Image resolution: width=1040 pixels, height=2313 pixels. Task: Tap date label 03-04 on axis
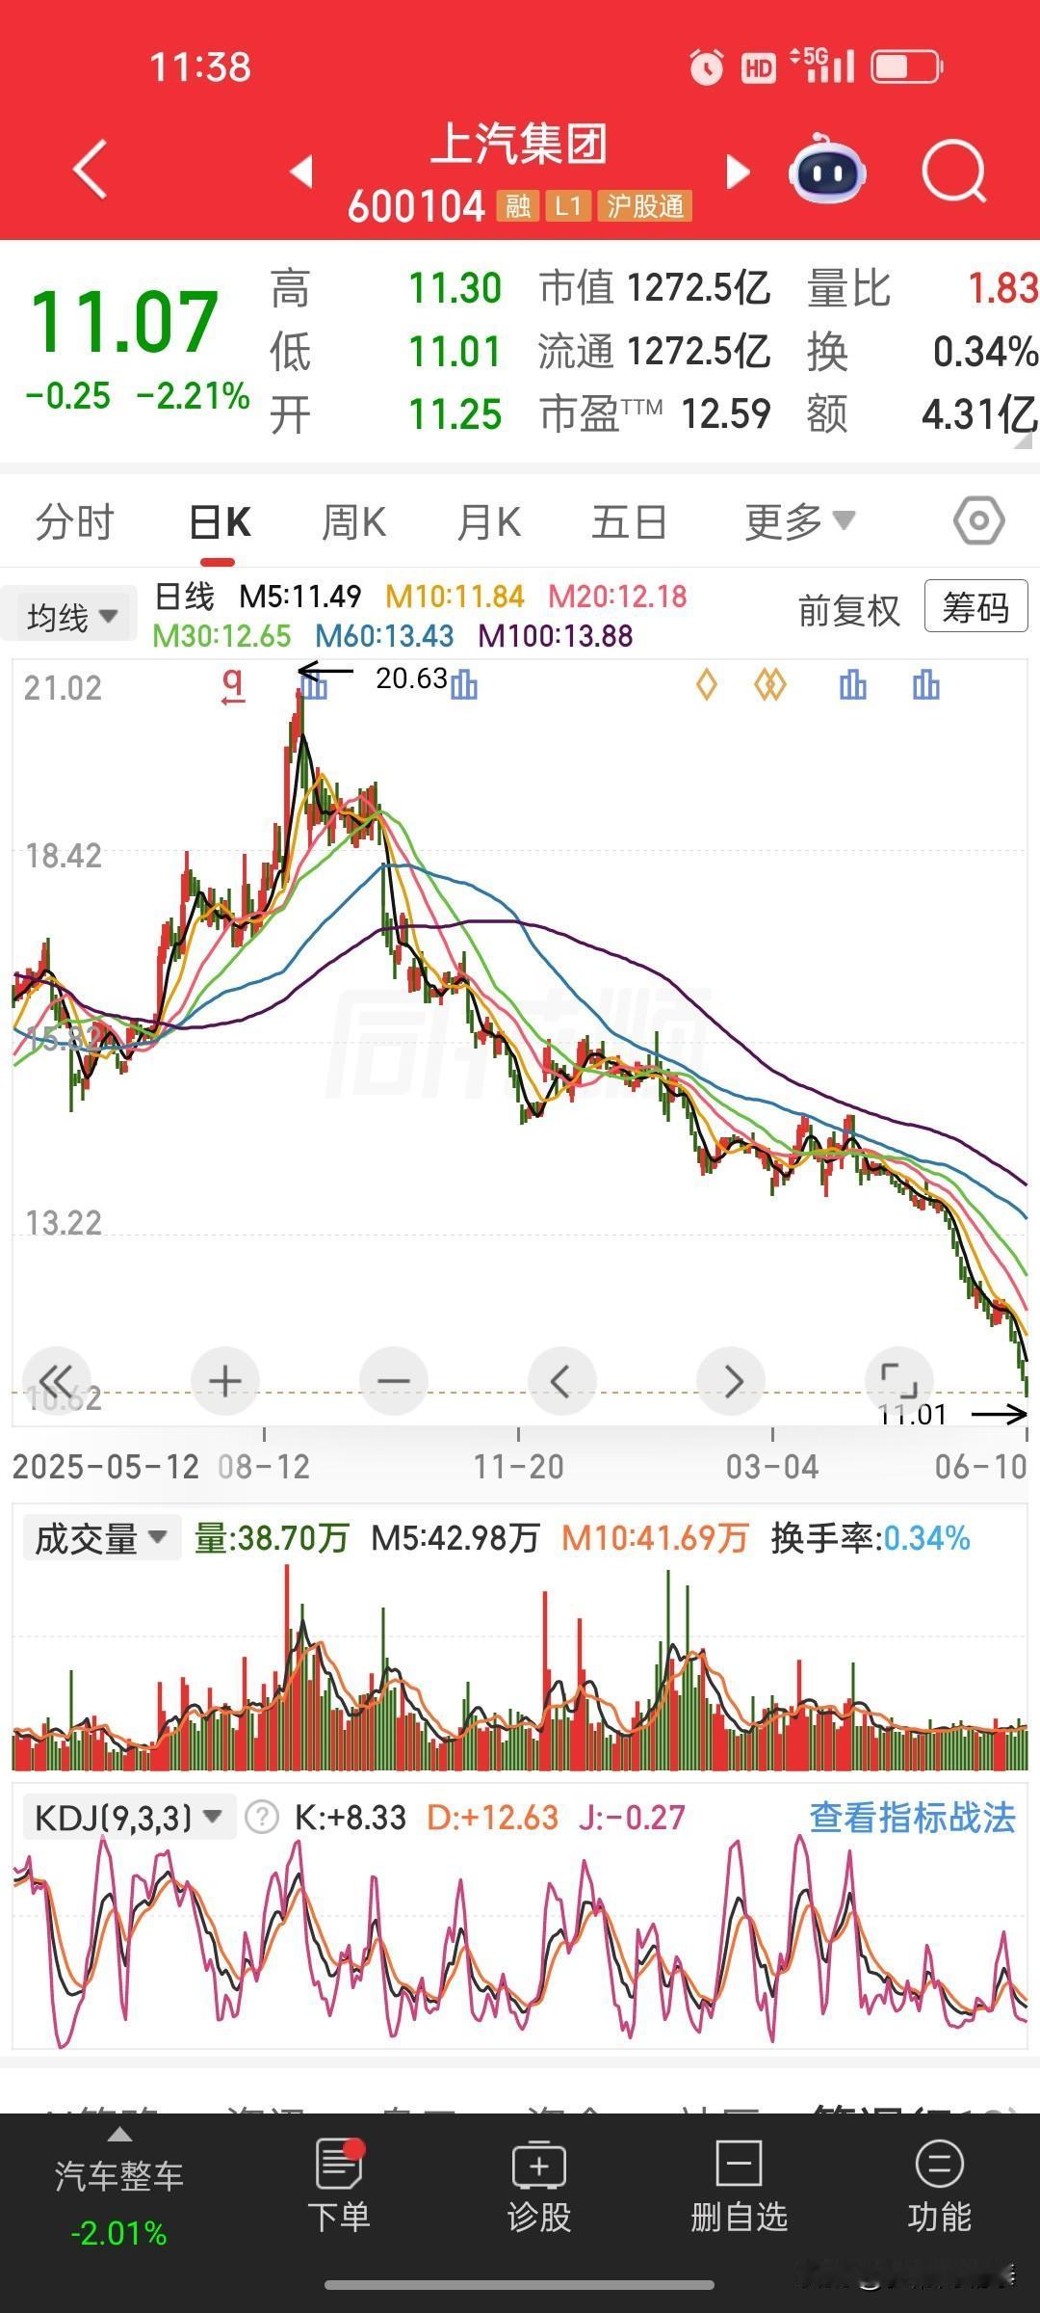click(x=772, y=1467)
